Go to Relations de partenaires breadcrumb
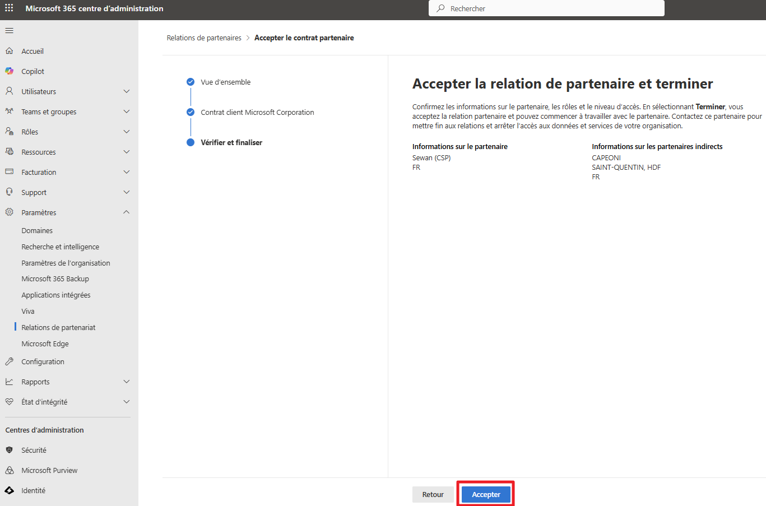The image size is (766, 506). 204,38
